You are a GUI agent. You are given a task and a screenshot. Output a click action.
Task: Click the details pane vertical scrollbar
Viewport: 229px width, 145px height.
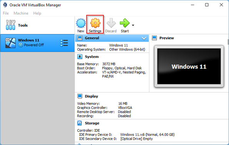228,42
